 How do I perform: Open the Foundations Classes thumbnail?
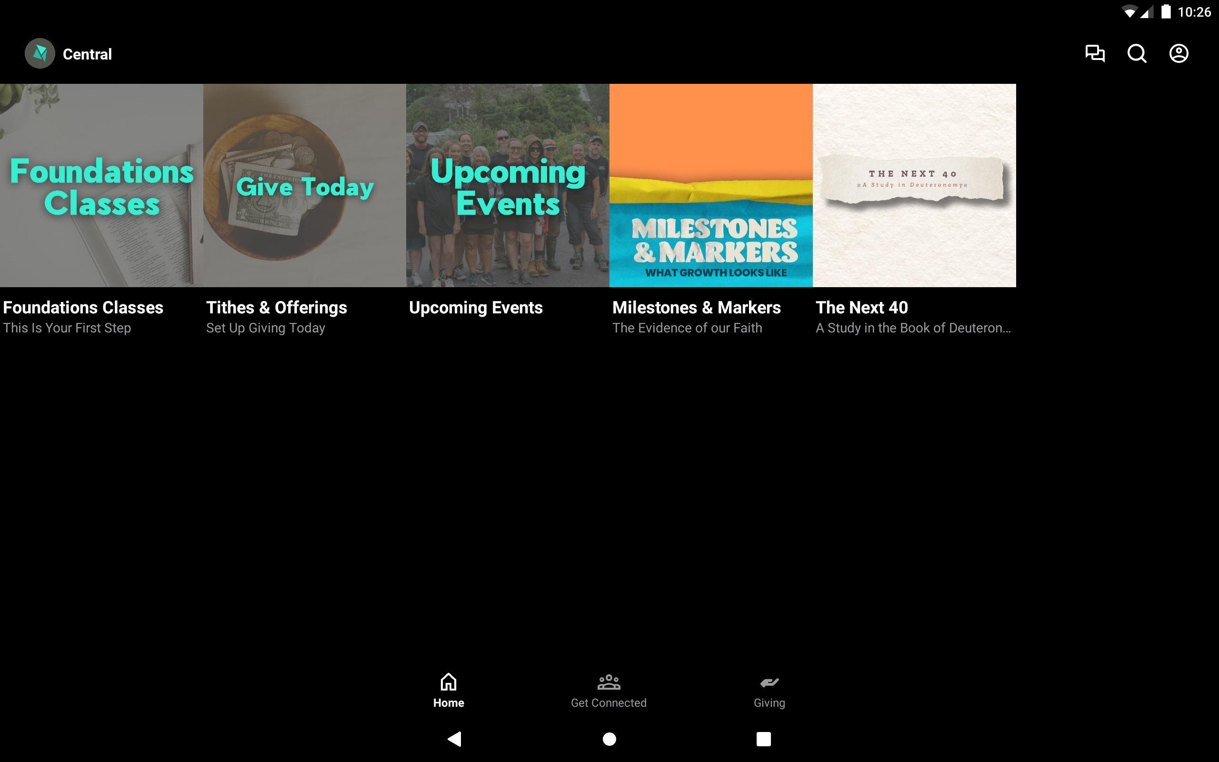101,185
